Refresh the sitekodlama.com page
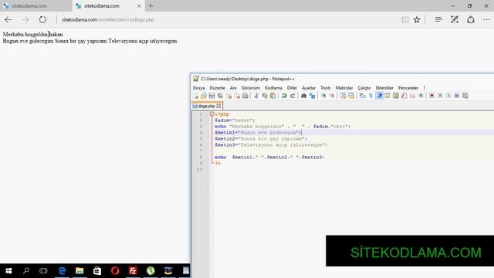This screenshot has width=494, height=278. [x=42, y=19]
